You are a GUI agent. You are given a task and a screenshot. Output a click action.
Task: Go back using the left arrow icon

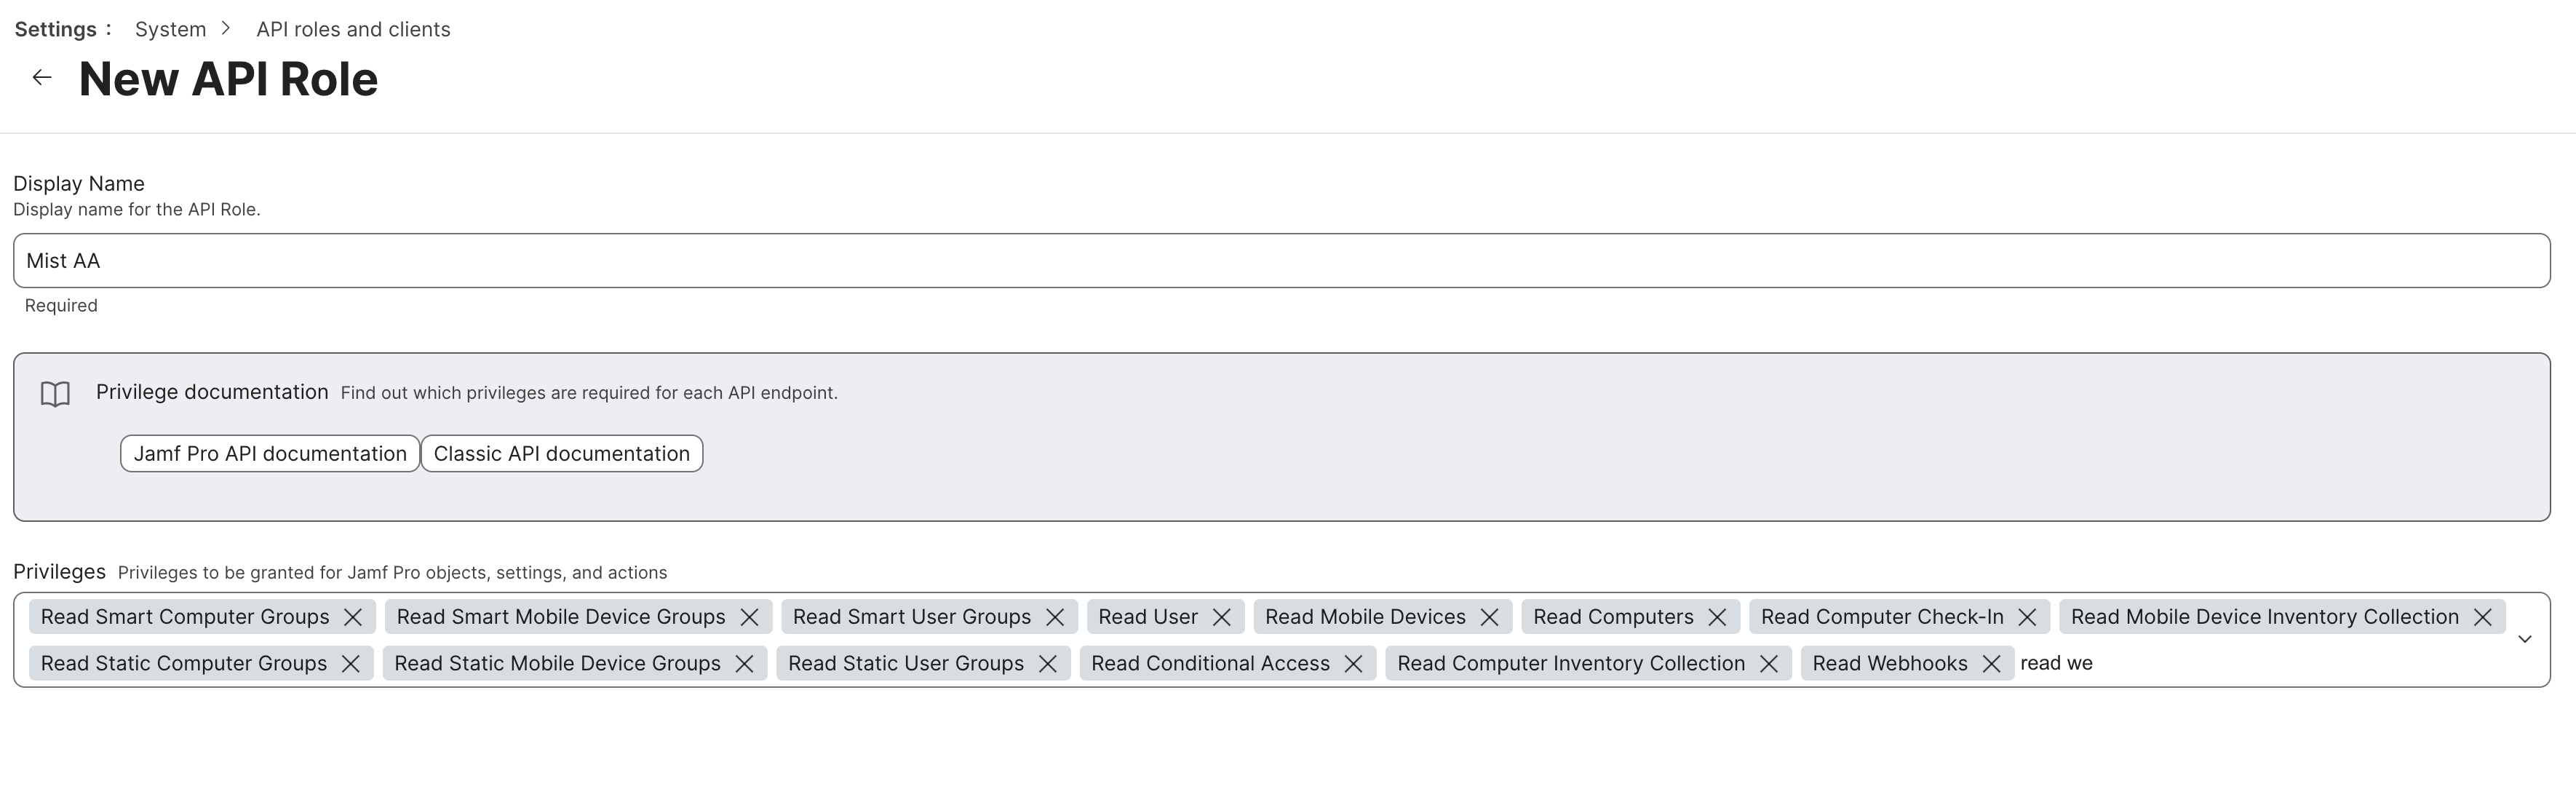click(41, 78)
